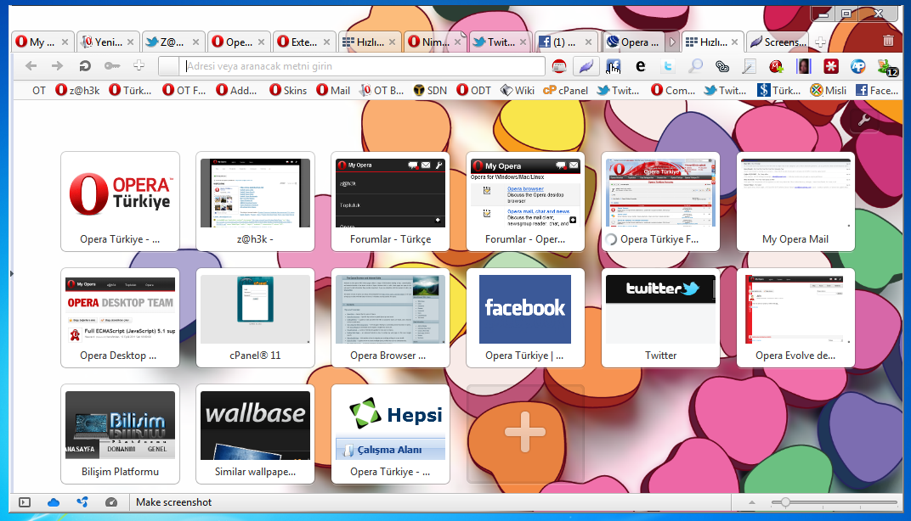The image size is (911, 521).
Task: Go back with the back arrow
Action: pyautogui.click(x=31, y=66)
